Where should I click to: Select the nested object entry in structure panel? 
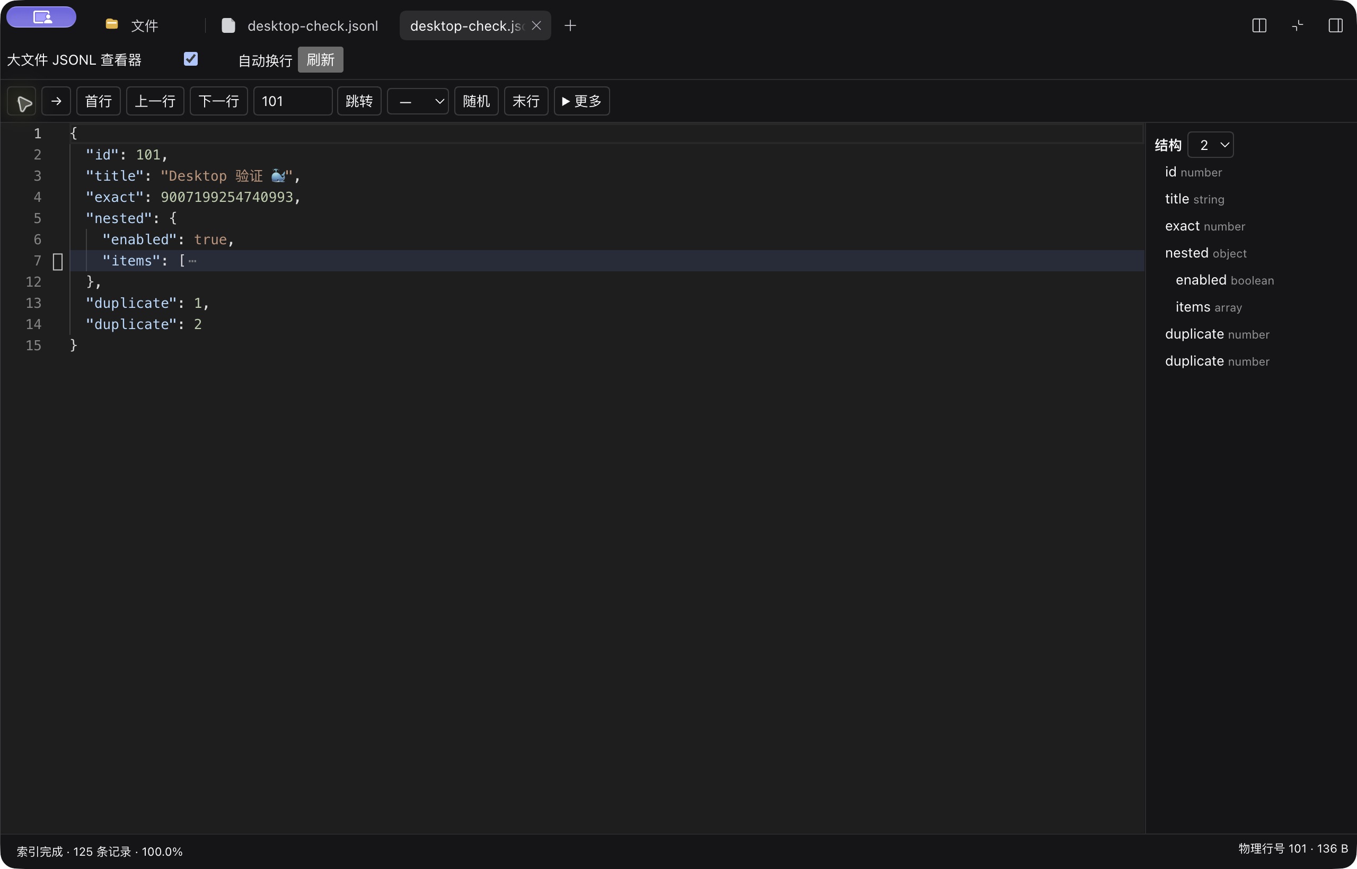(1206, 253)
